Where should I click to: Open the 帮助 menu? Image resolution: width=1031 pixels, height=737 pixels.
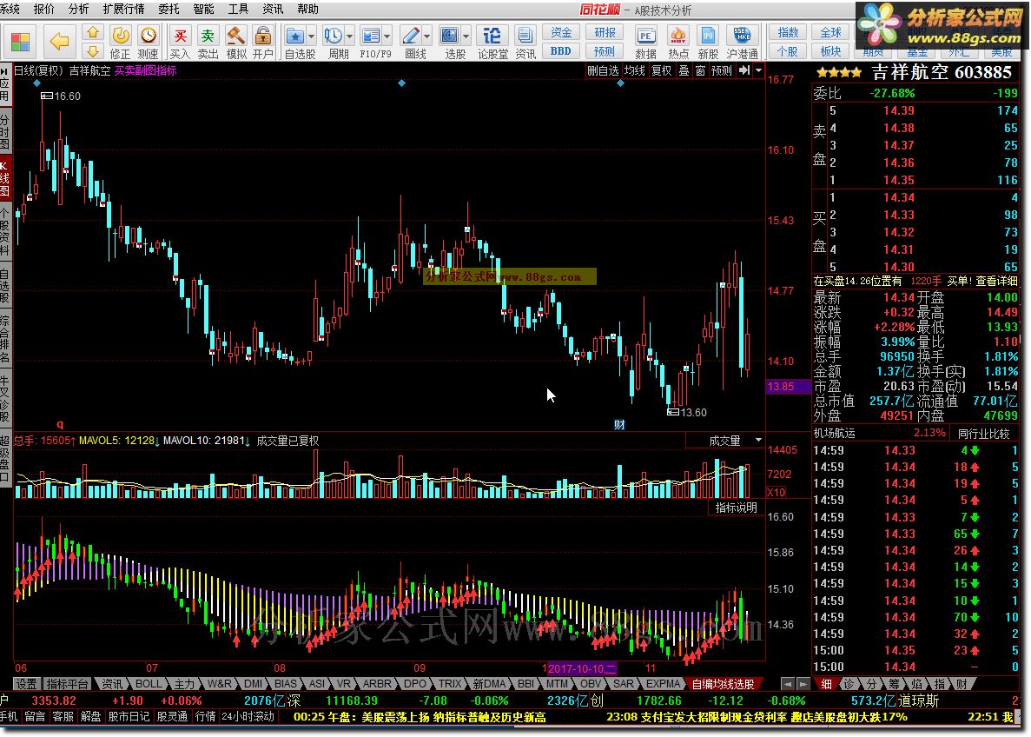click(x=307, y=10)
